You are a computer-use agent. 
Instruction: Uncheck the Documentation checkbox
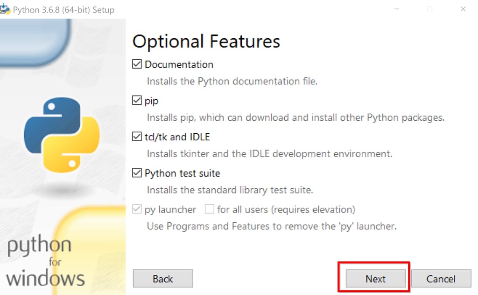coord(137,64)
